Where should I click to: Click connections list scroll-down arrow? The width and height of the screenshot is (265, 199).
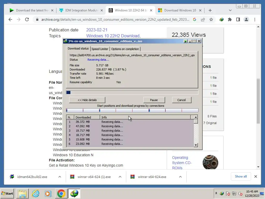[196, 145]
